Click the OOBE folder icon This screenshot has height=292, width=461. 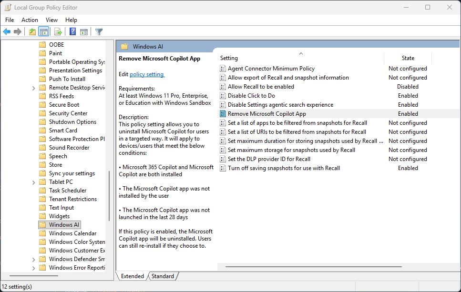pyautogui.click(x=42, y=45)
